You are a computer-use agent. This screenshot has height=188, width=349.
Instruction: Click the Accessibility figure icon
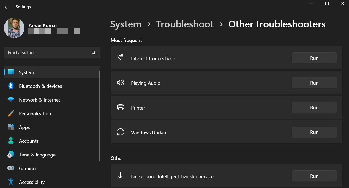11,182
